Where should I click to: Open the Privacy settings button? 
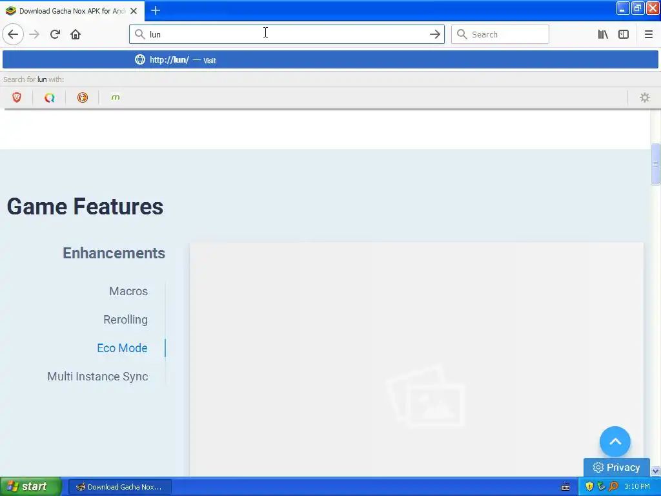point(616,468)
